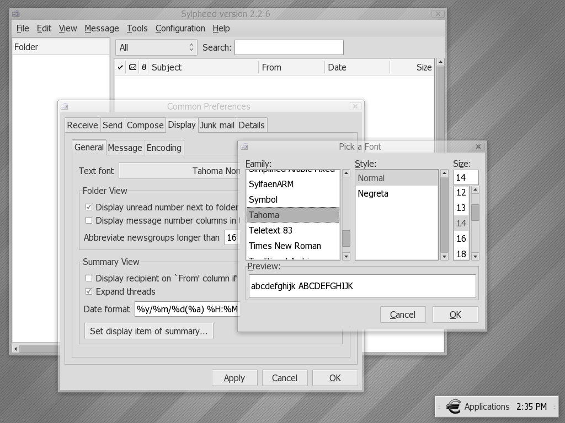565x423 pixels.
Task: Uncheck Expand threads option
Action: (x=89, y=291)
